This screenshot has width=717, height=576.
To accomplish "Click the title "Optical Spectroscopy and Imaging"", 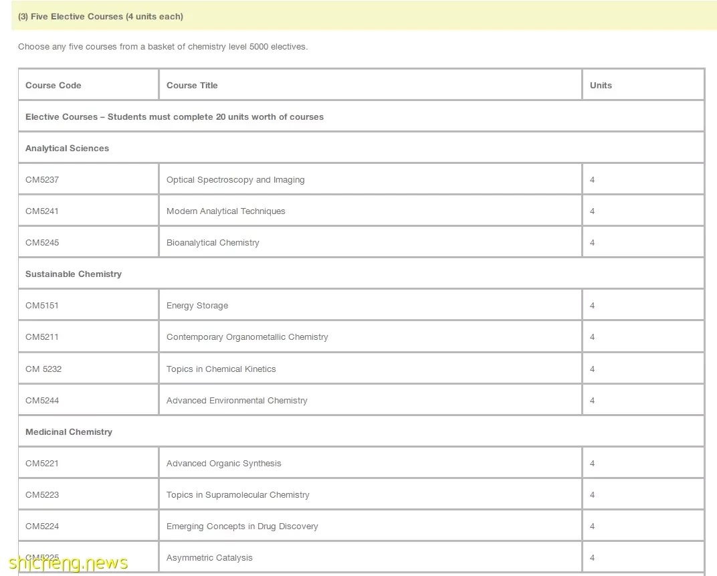I will click(x=235, y=180).
